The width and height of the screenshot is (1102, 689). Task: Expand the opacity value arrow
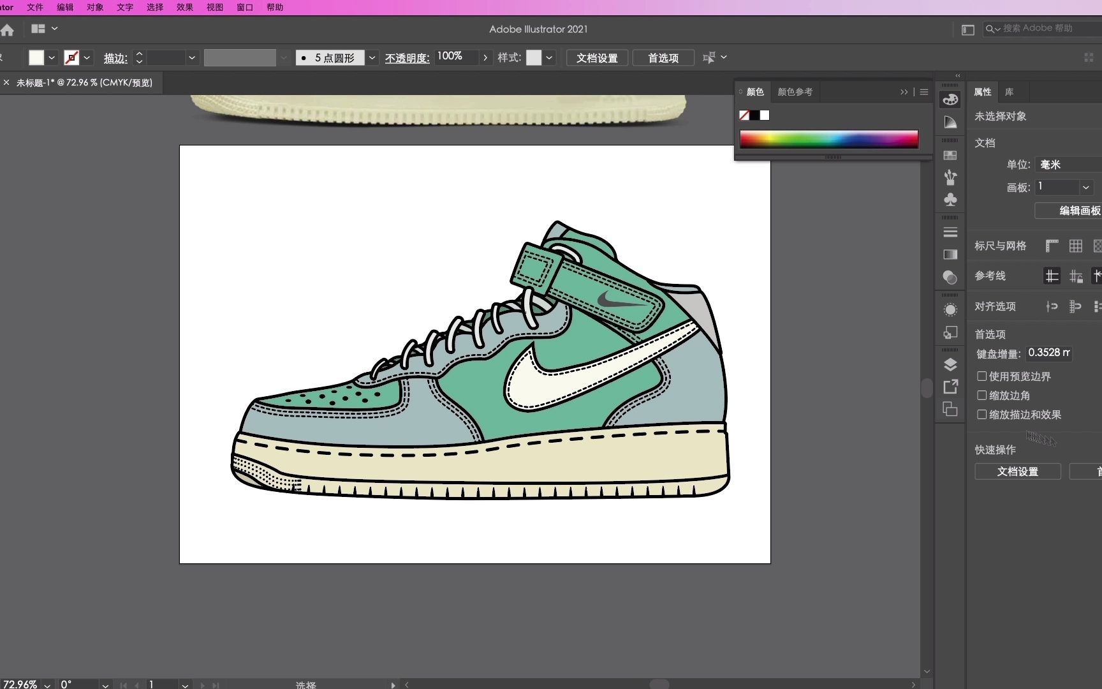tap(485, 58)
